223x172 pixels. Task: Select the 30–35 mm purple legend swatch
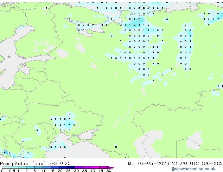[79, 167]
